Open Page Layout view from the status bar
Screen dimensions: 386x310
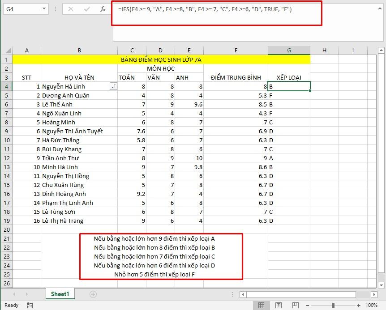[x=279, y=305]
